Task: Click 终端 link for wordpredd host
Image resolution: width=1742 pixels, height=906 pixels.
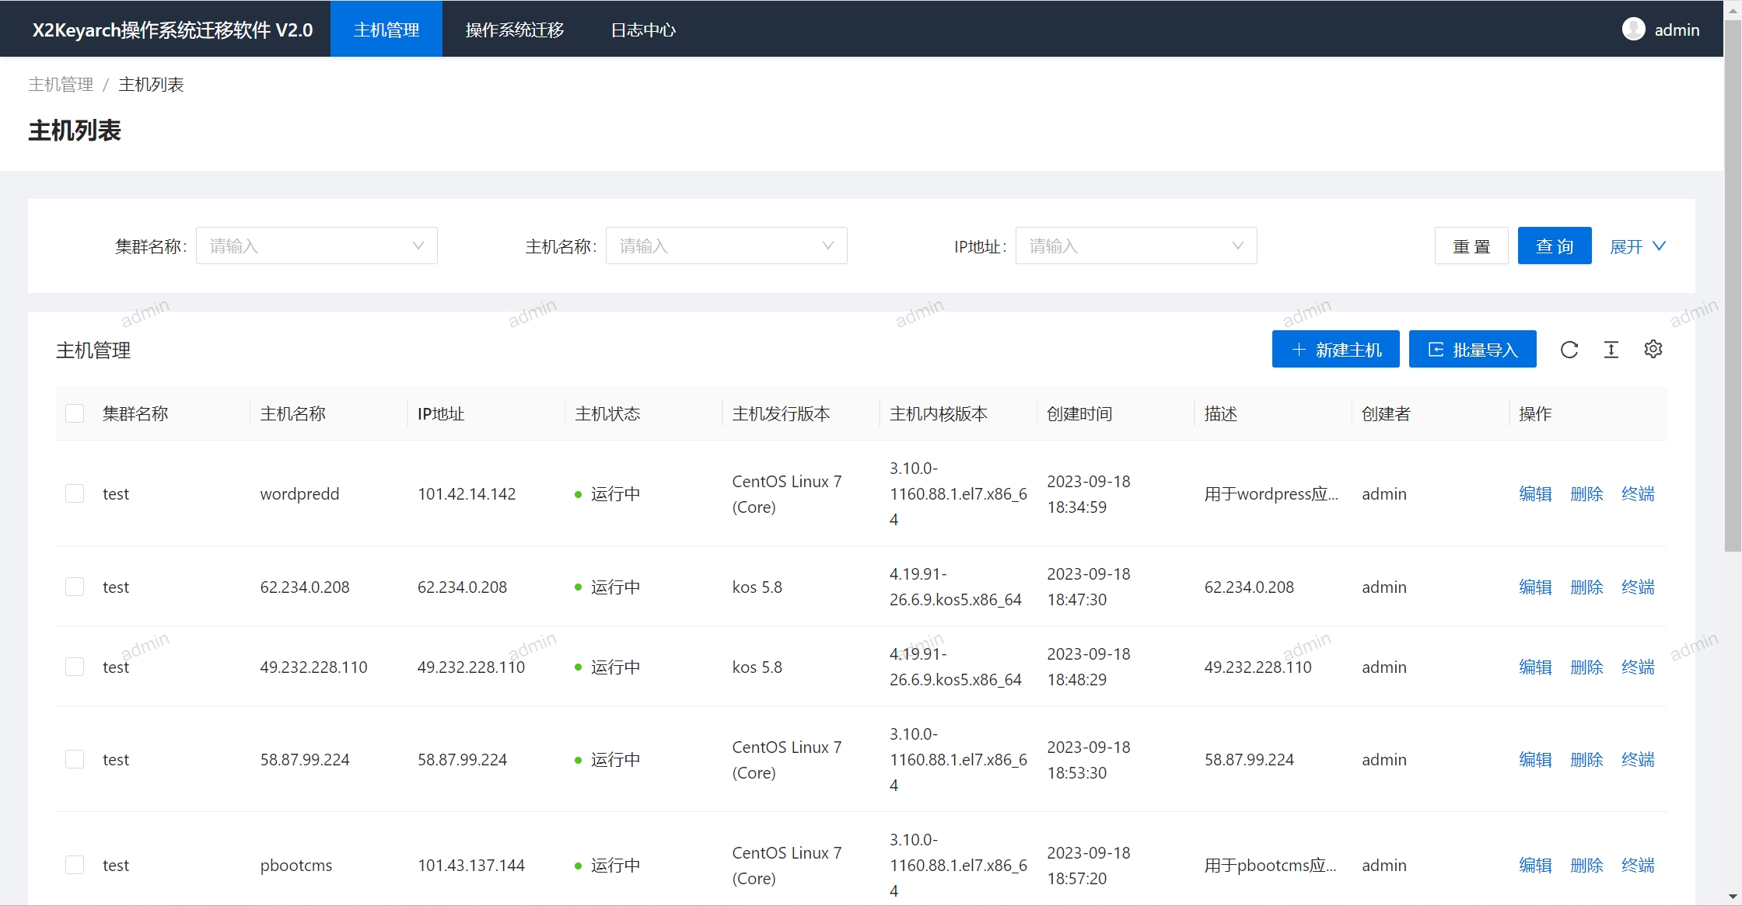Action: [1638, 493]
